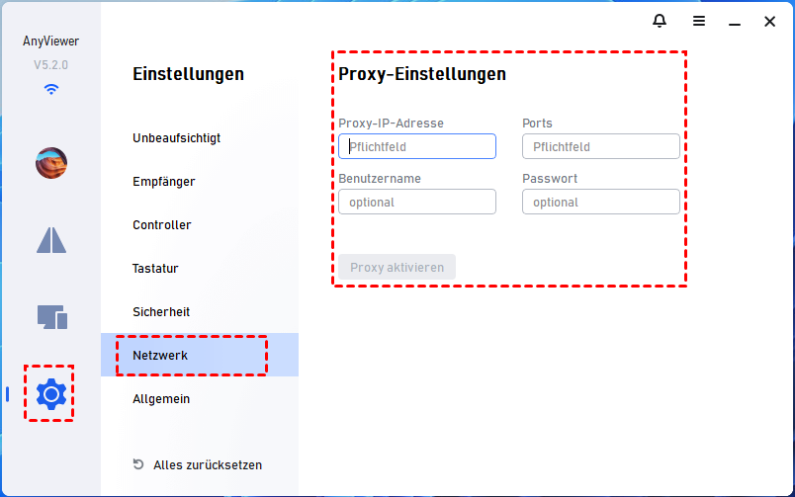
Task: Focus the Ports input field
Action: tap(601, 146)
